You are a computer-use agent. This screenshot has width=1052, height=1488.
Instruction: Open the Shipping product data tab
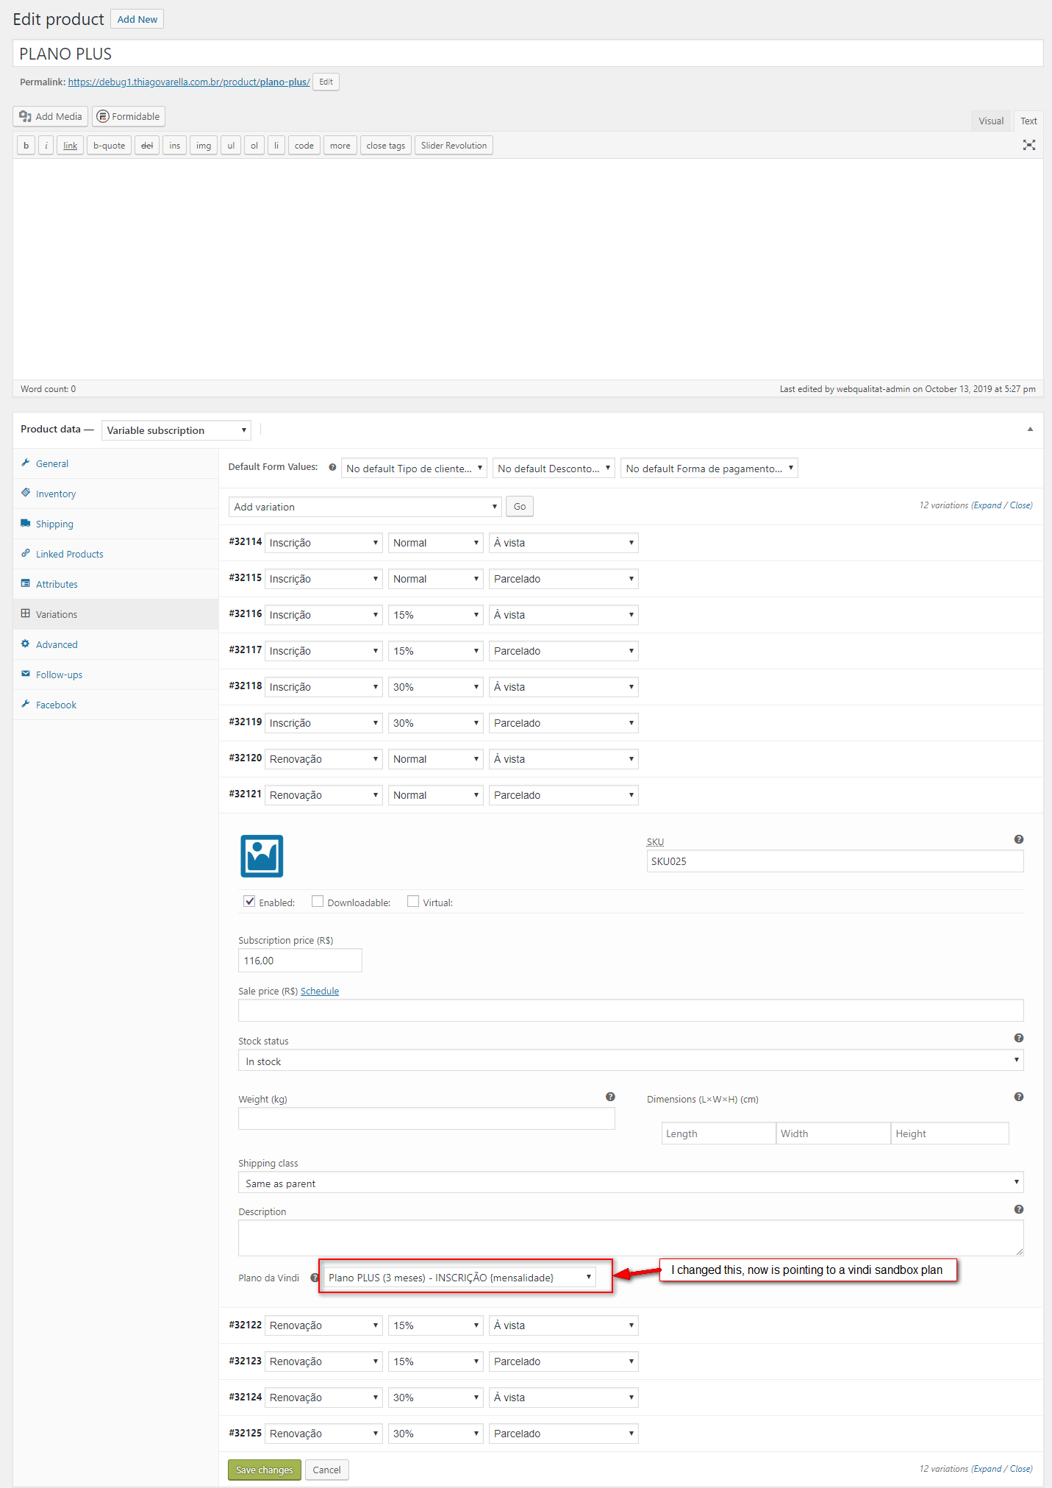(116, 524)
